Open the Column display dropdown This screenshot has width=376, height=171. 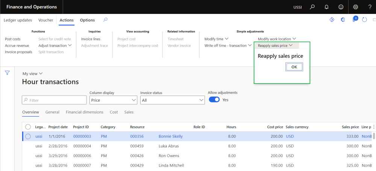click(114, 100)
